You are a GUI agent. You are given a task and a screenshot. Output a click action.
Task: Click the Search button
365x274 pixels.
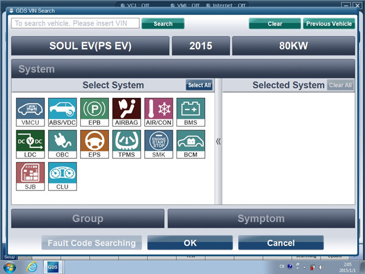163,24
